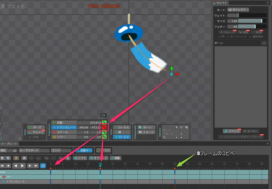The image size is (272, 189).
Task: Click frame 0 key marker on timeline
Action: [x=51, y=168]
